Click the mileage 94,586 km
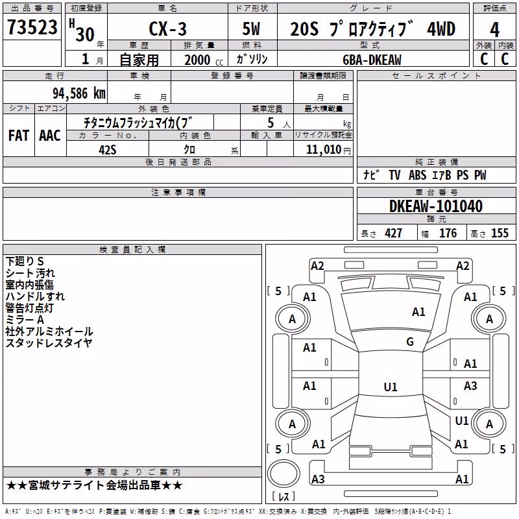The image size is (519, 519). pyautogui.click(x=78, y=93)
